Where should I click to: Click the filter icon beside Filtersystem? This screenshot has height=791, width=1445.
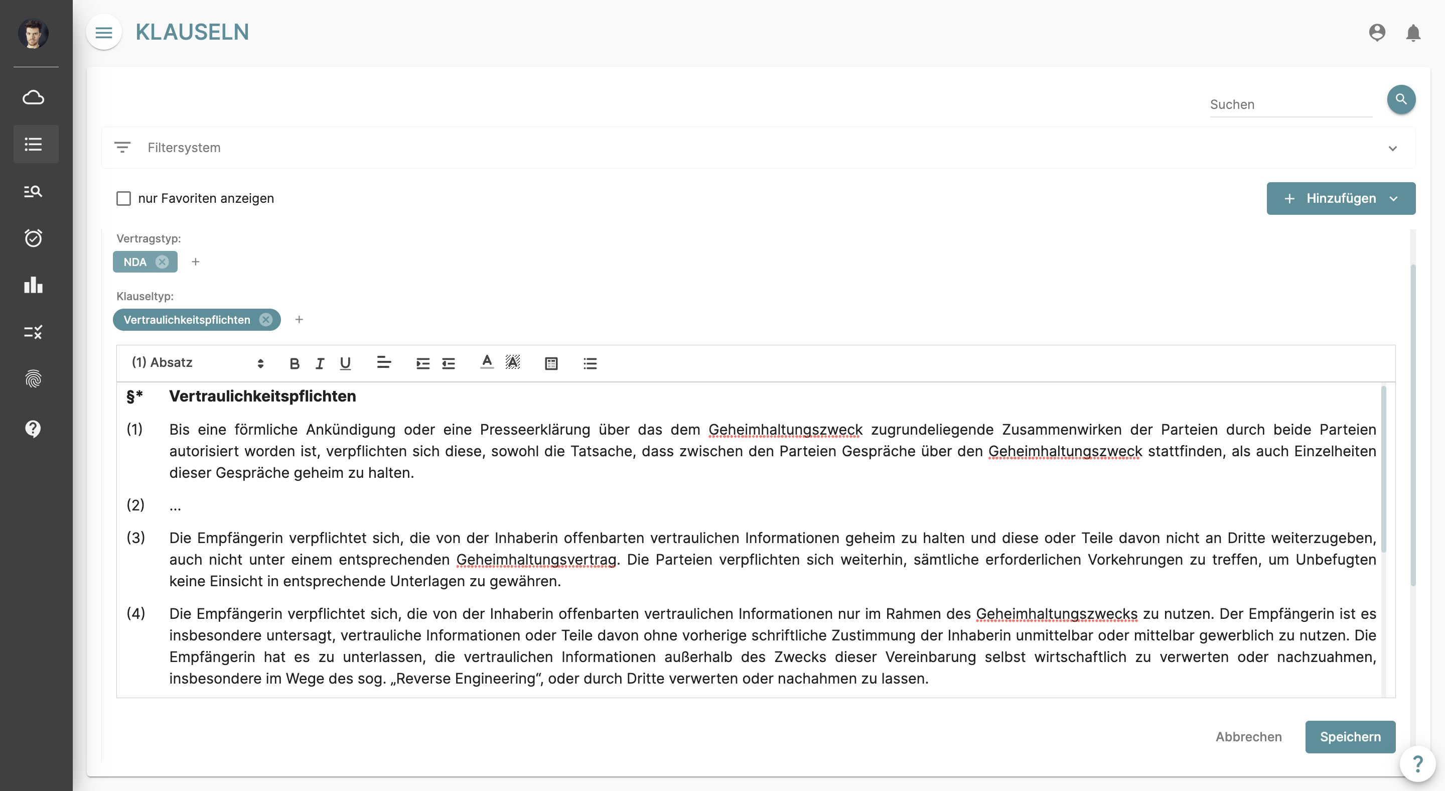(x=122, y=148)
